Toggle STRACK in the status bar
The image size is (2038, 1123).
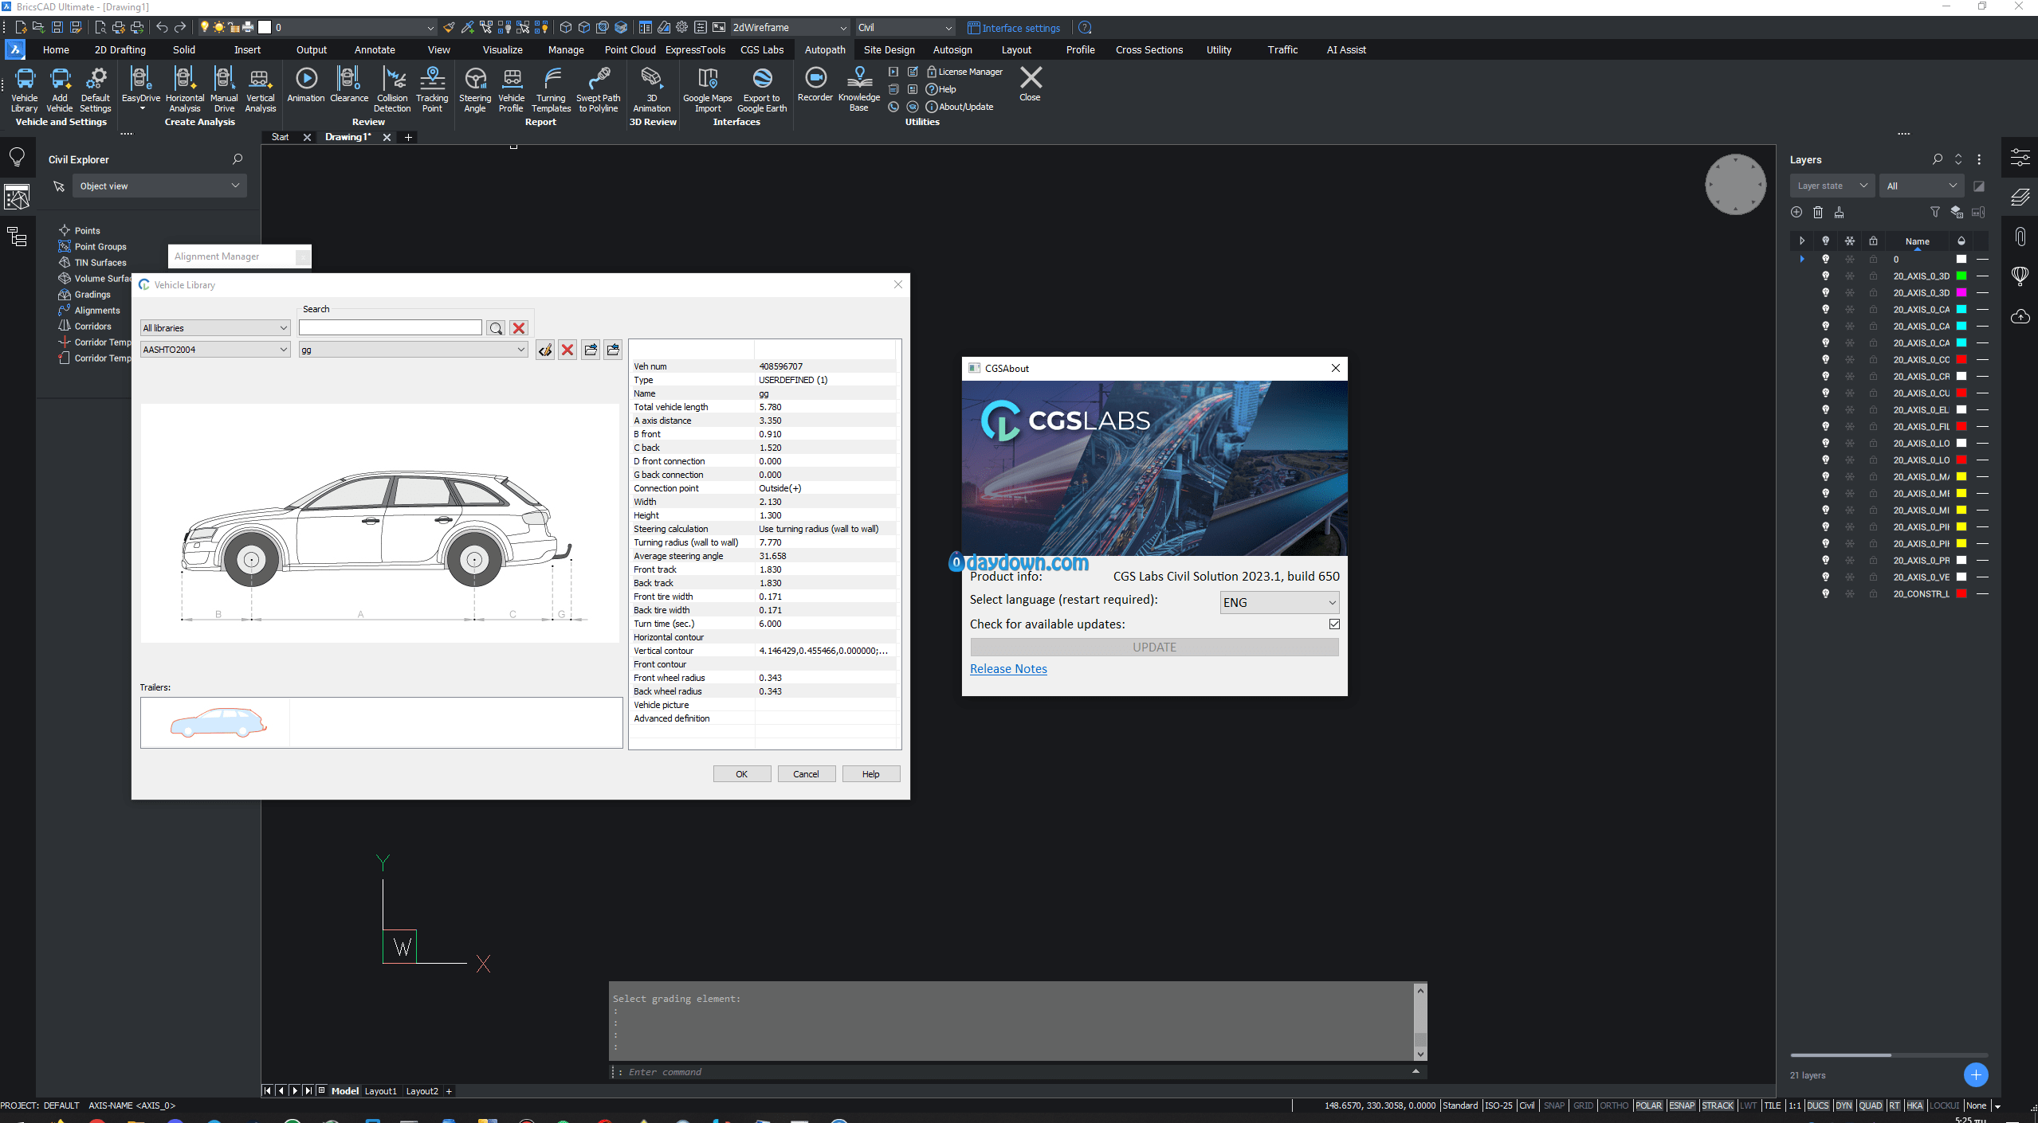coord(1718,1105)
